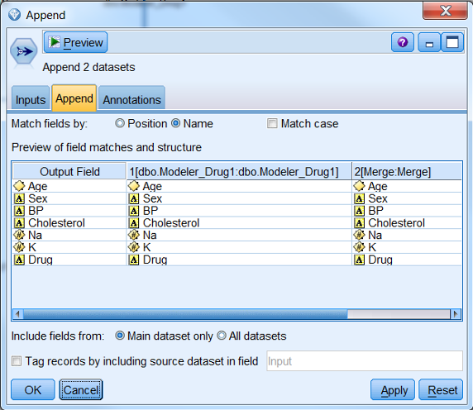Image resolution: width=473 pixels, height=410 pixels.
Task: Click the Append node hexagon icon
Action: (23, 51)
